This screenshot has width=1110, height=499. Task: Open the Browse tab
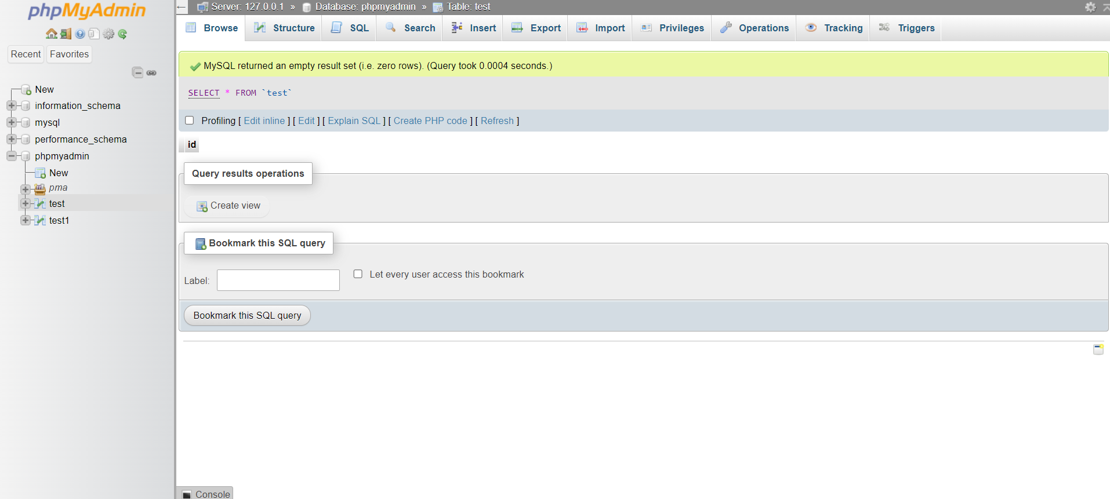click(211, 28)
